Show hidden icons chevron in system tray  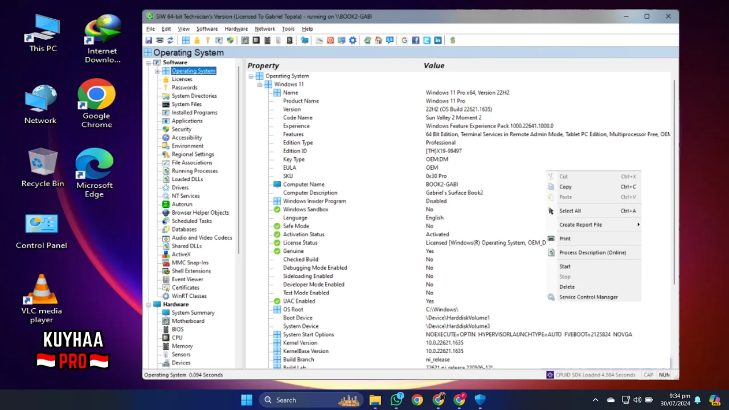click(x=595, y=400)
